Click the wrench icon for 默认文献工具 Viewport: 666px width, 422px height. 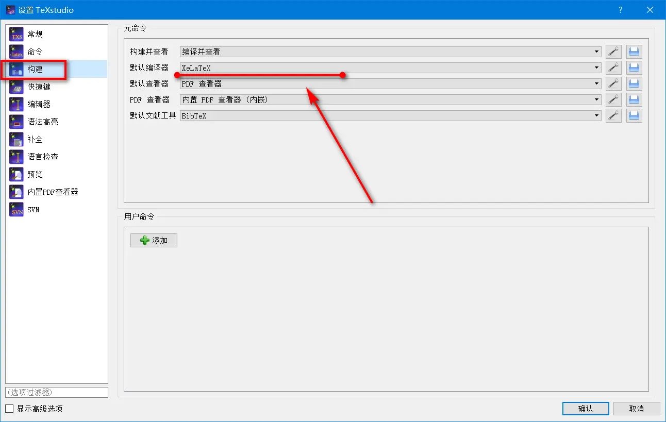[x=613, y=116]
